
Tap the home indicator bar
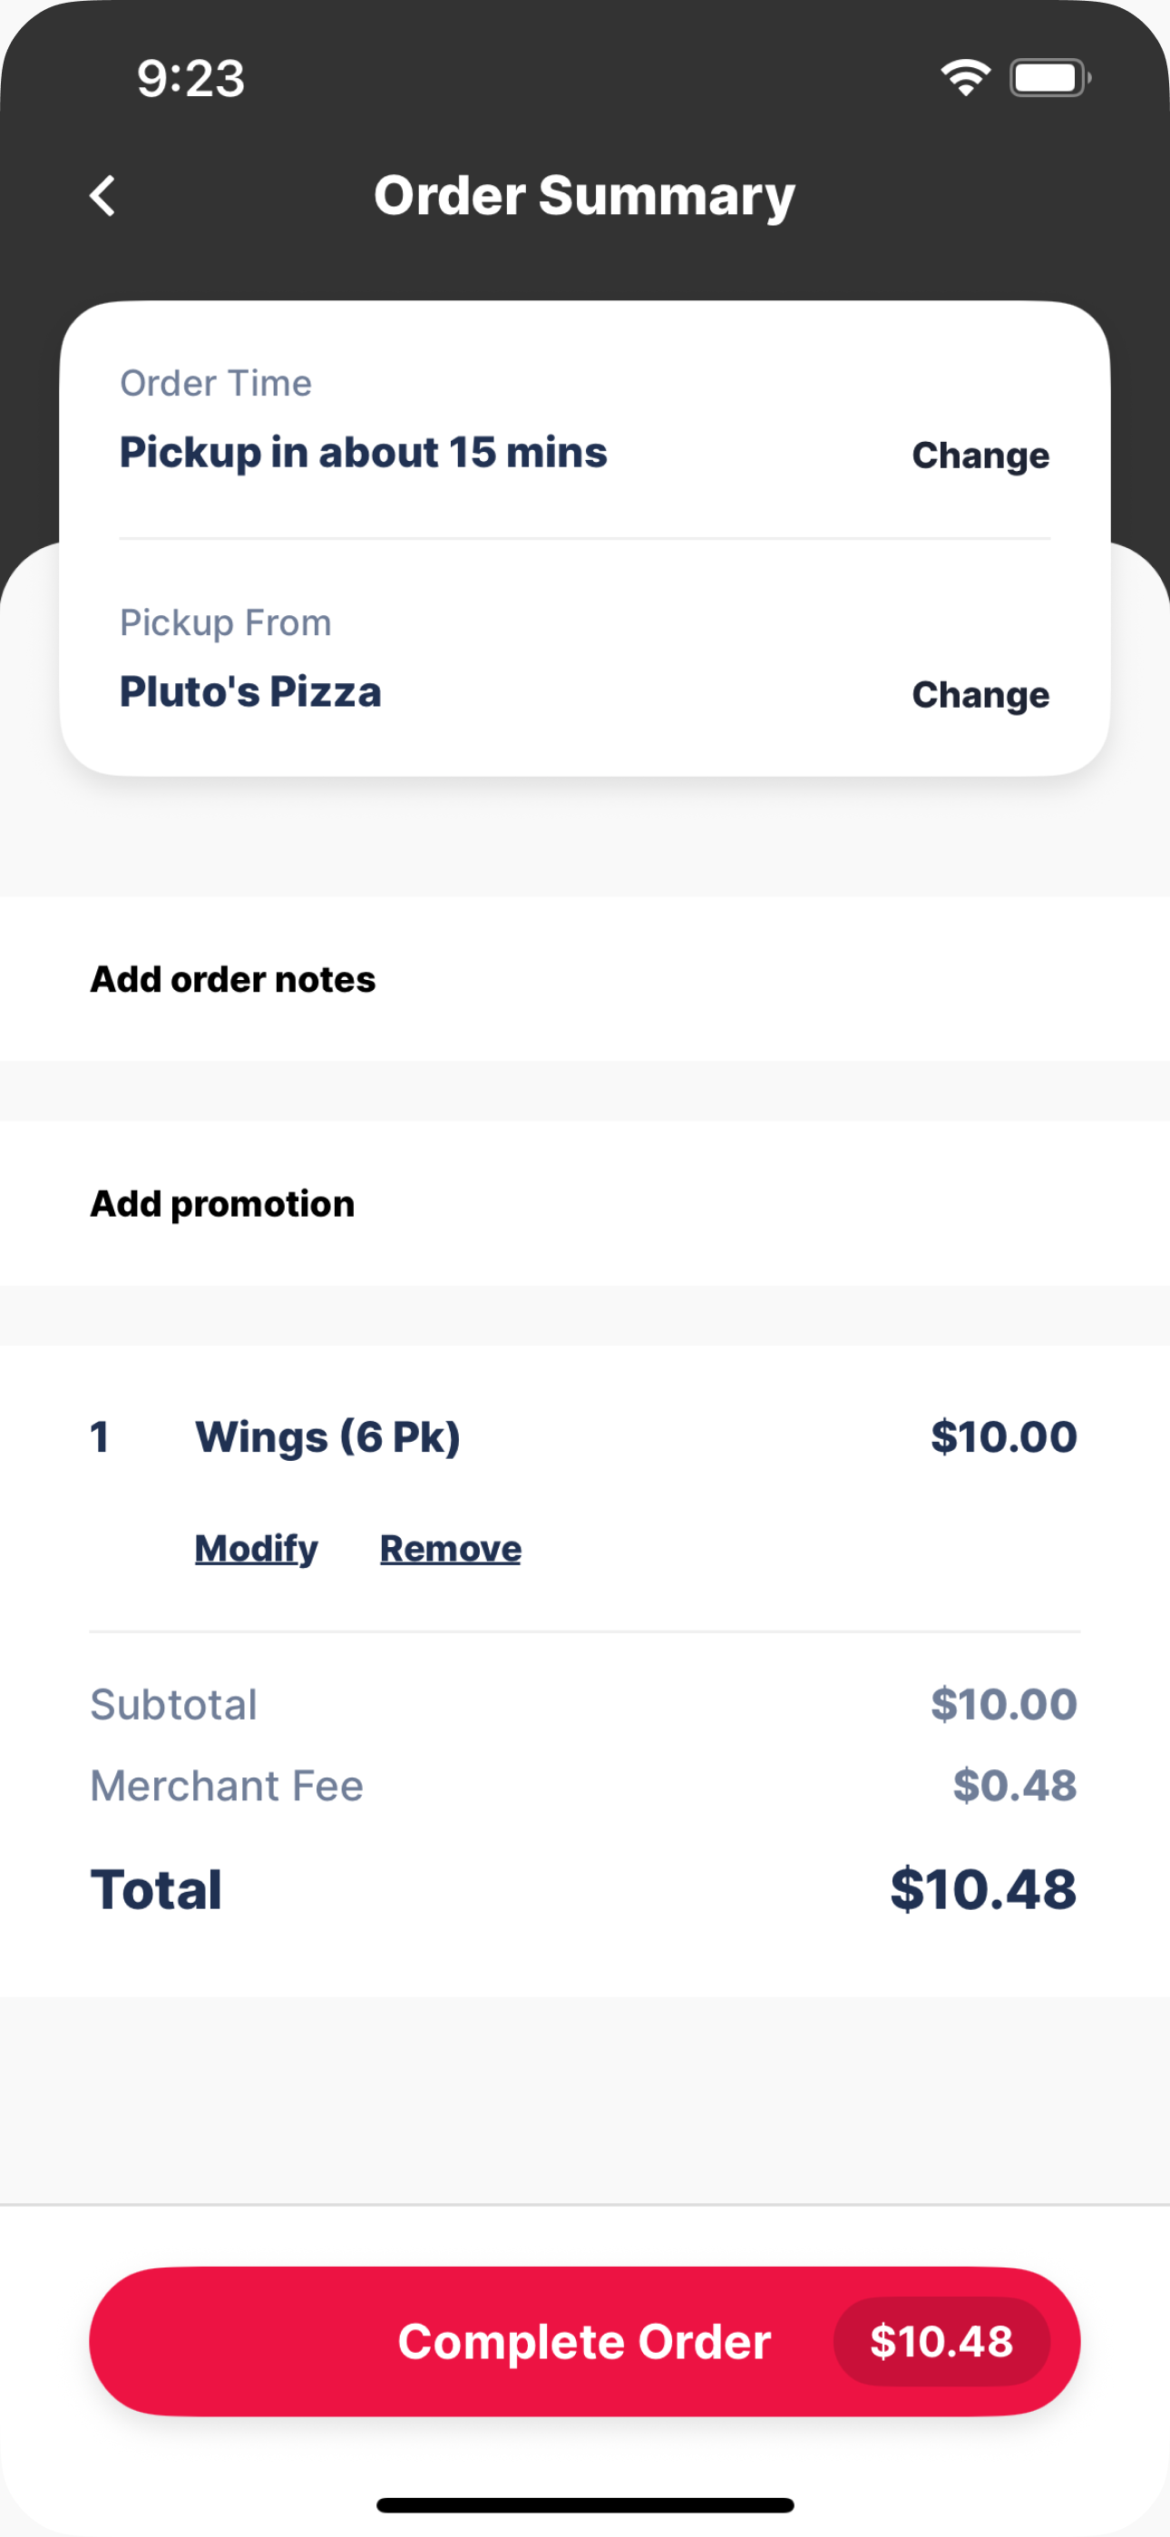pos(585,2504)
